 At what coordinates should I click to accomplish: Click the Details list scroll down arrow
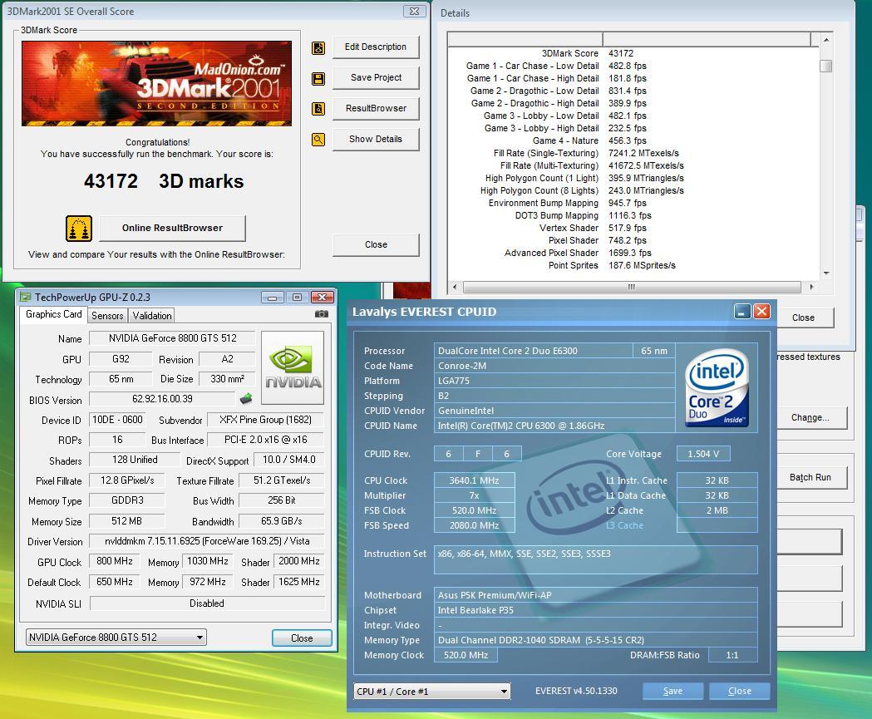tap(826, 273)
